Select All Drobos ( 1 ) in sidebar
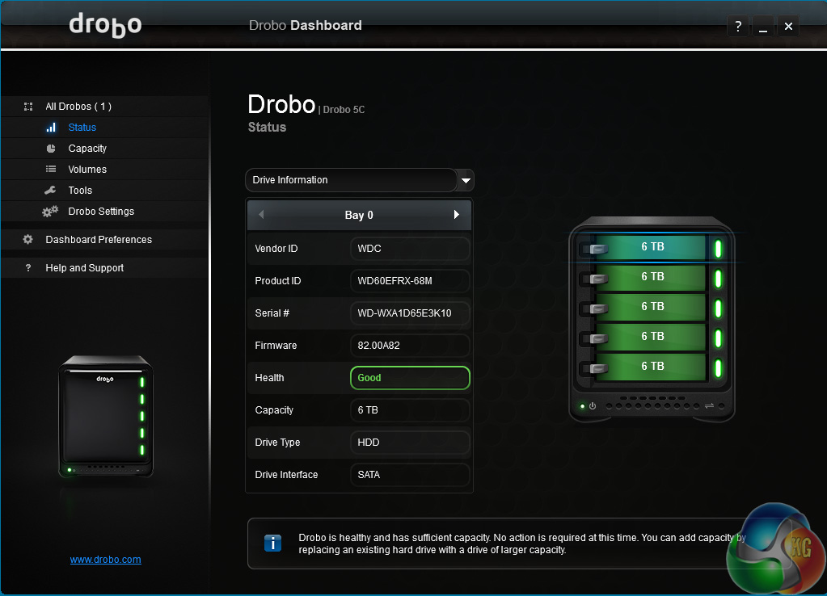This screenshot has height=596, width=827. tap(78, 107)
